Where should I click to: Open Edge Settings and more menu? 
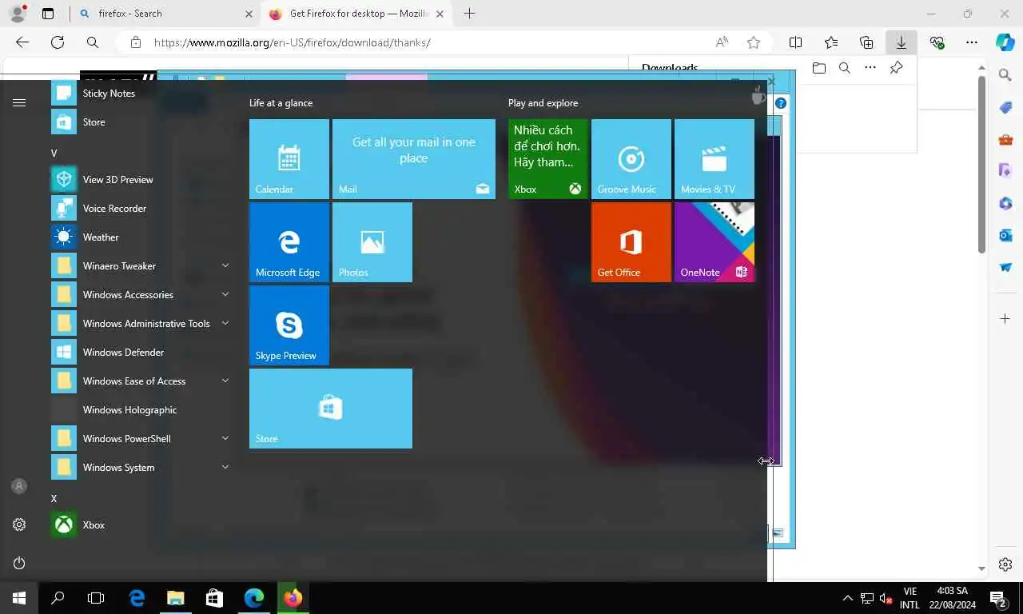click(971, 42)
